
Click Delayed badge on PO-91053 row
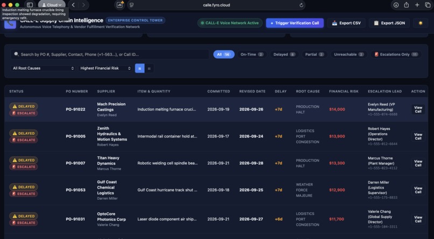[x=24, y=187]
